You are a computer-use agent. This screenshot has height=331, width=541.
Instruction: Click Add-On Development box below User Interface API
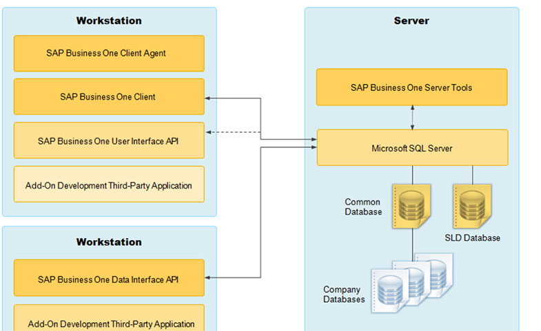click(109, 184)
